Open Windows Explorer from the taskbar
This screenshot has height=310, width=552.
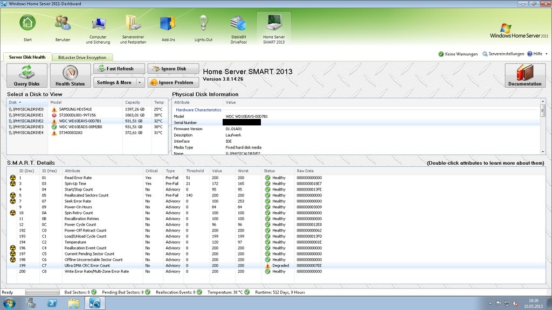tap(73, 303)
